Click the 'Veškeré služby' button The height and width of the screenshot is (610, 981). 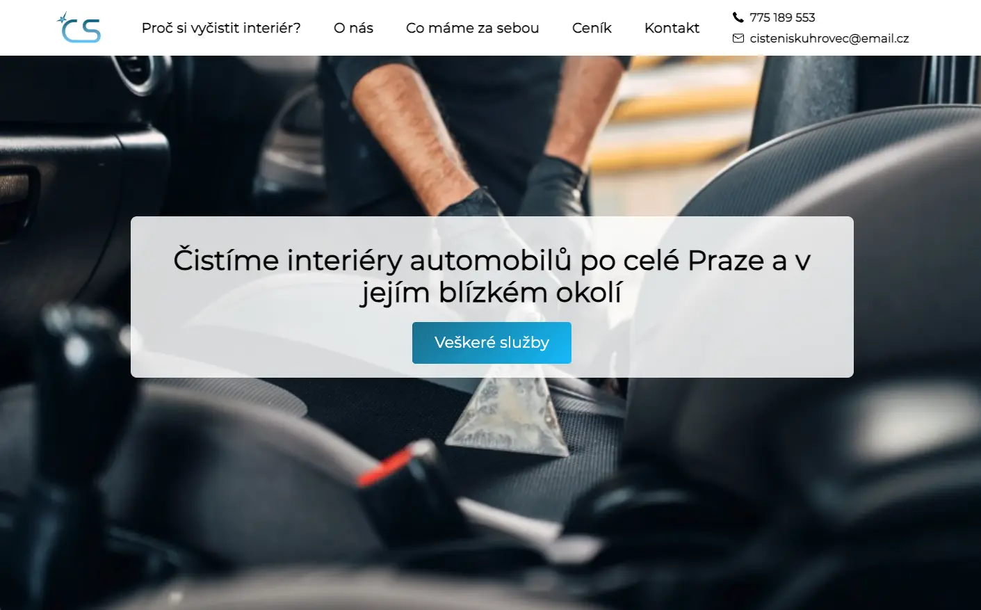[492, 342]
